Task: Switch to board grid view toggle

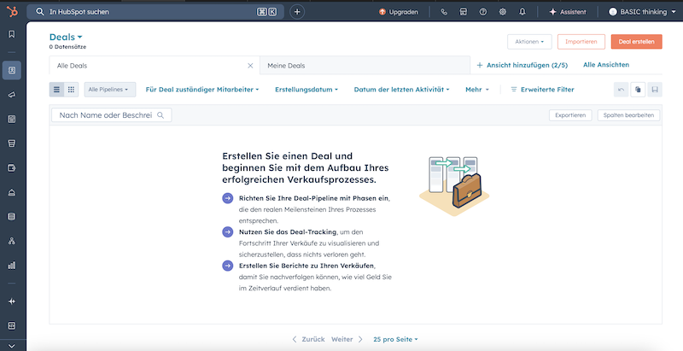Action: coord(71,90)
